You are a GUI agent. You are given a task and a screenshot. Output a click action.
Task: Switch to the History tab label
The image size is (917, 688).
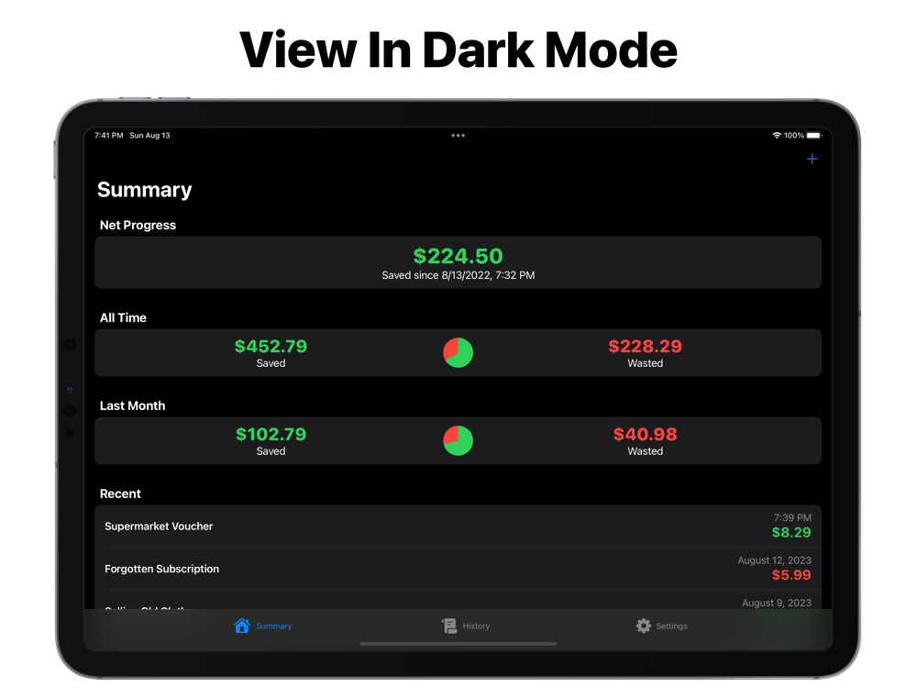point(476,626)
